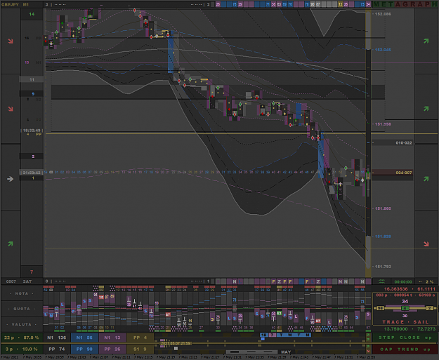439x360 pixels.
Task: Click the blue PP 90 cell
Action: coord(84,349)
